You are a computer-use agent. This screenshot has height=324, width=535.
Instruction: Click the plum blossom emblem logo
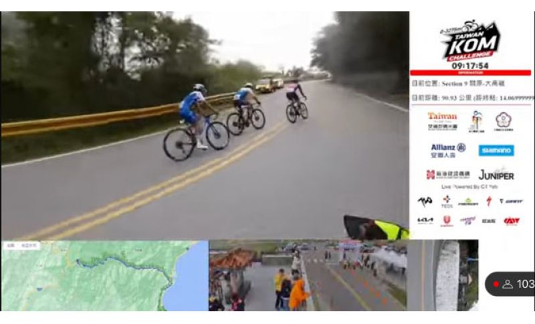point(504,122)
